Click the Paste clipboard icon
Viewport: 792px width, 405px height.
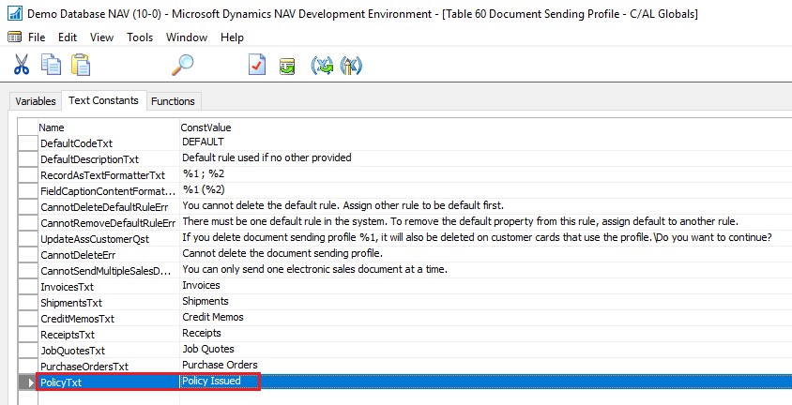pyautogui.click(x=81, y=65)
